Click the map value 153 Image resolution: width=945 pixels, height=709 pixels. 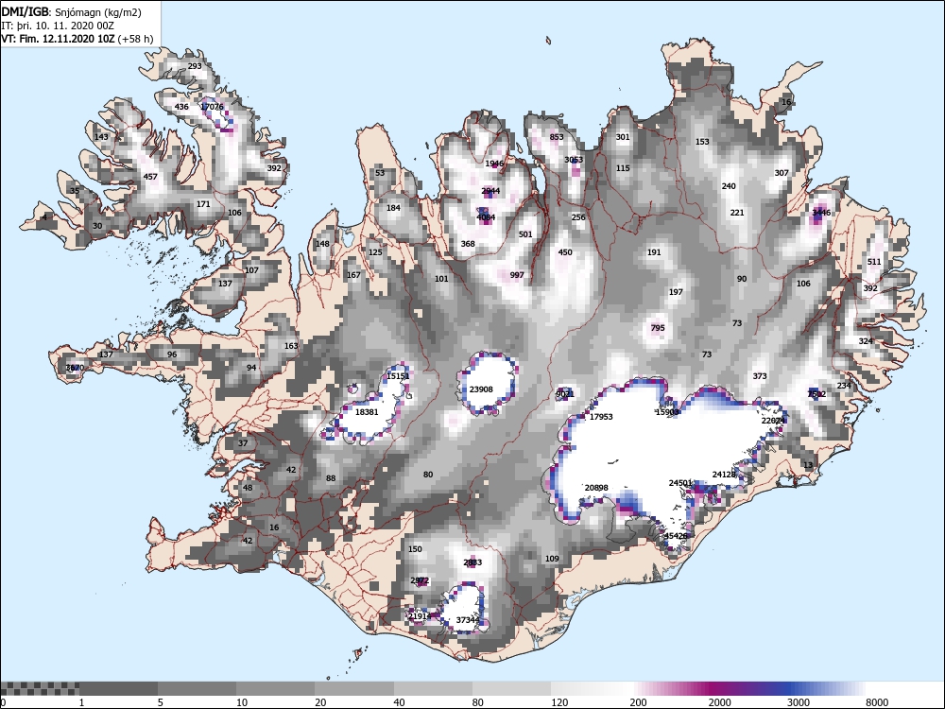click(x=702, y=142)
